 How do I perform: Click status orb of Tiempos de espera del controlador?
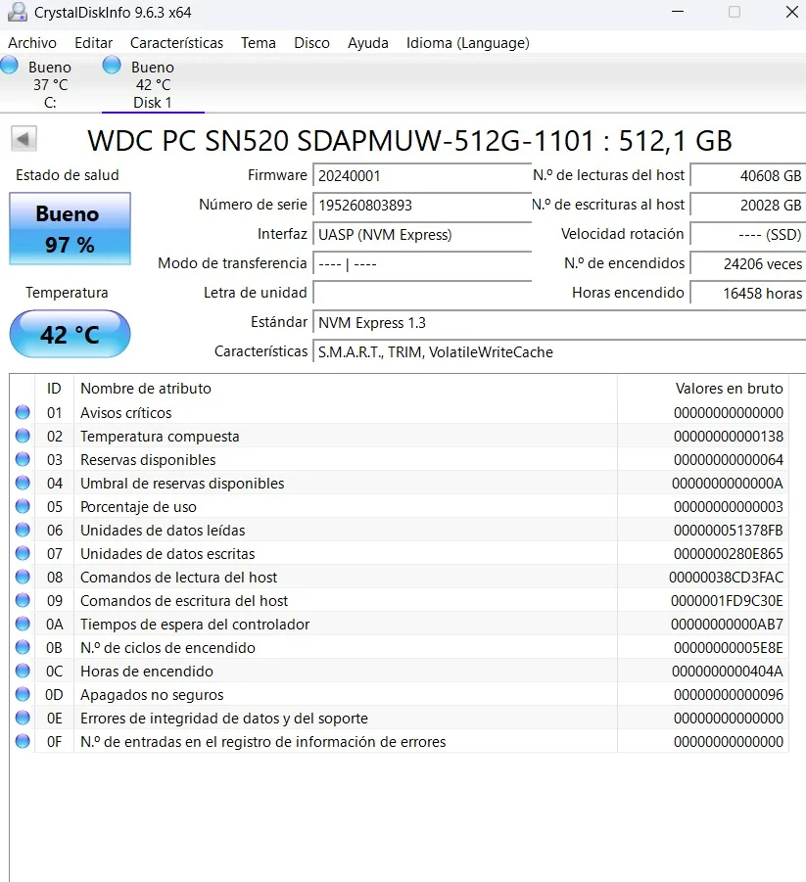click(x=23, y=625)
